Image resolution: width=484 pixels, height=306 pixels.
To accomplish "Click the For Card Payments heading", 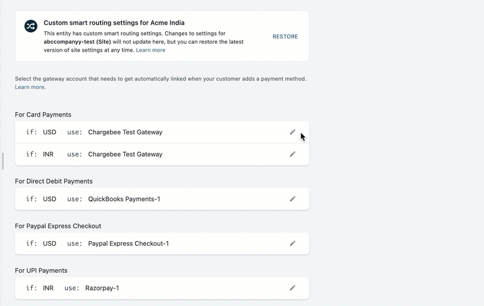I will pos(43,115).
